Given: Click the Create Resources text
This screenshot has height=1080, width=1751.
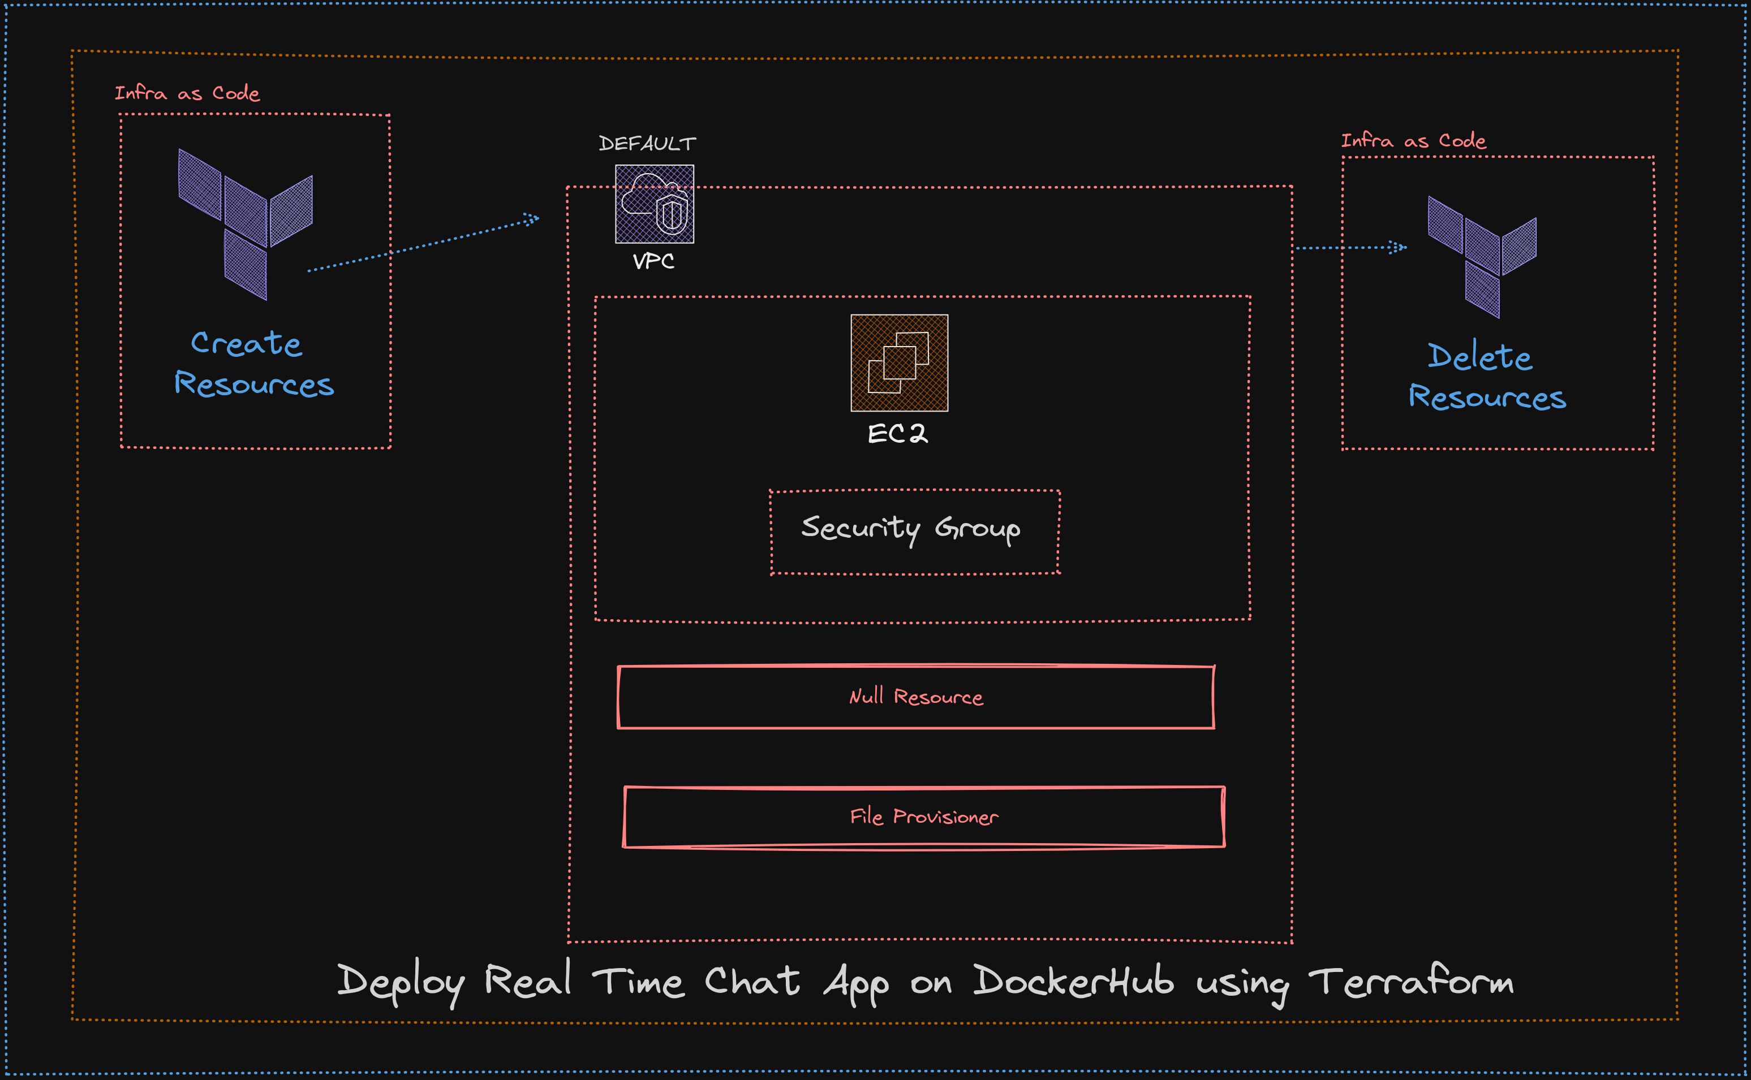Looking at the screenshot, I should (253, 363).
